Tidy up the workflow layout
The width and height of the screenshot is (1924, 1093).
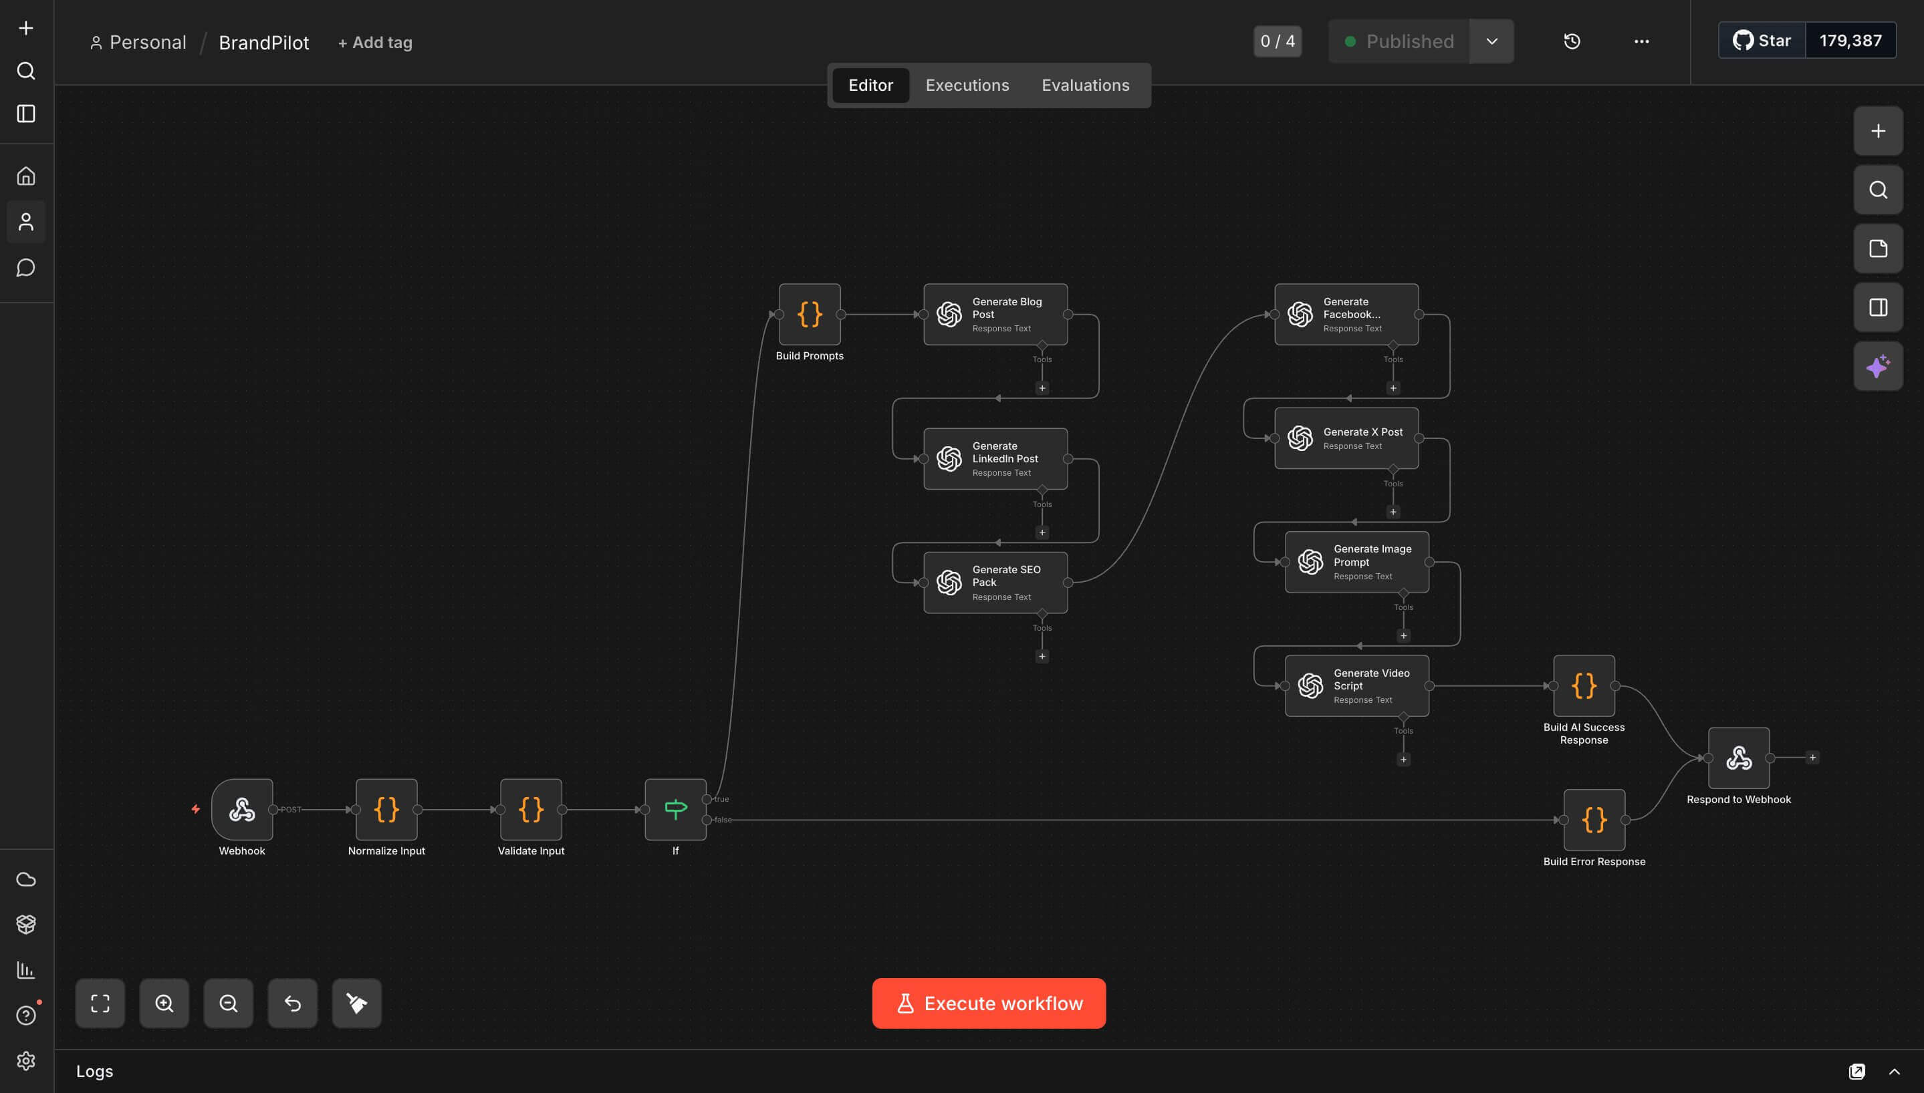point(356,1003)
